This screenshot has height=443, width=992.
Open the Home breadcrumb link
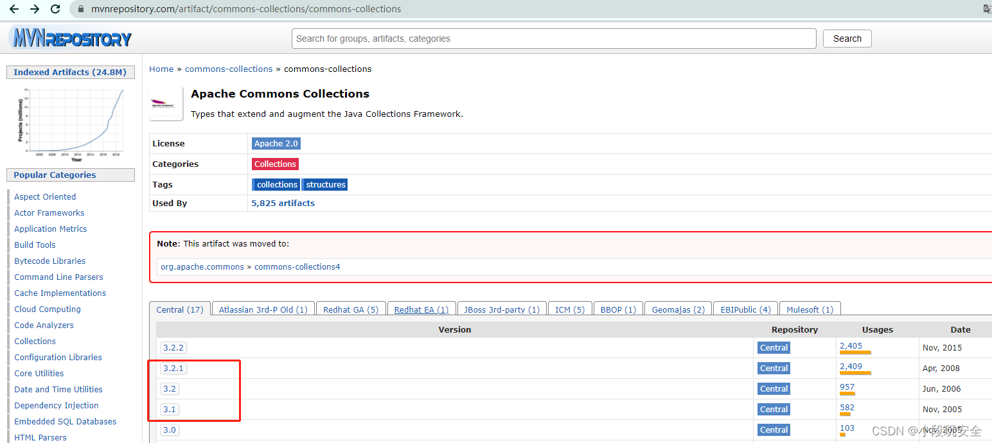click(161, 69)
